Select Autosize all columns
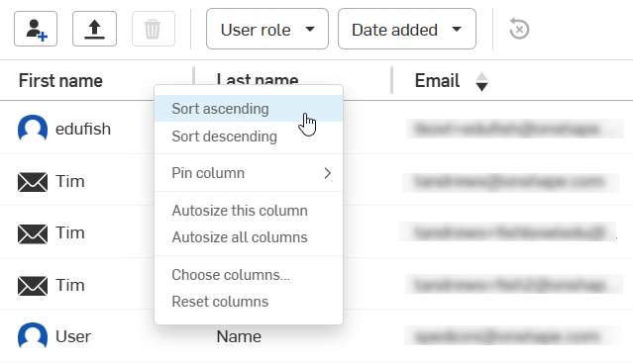This screenshot has width=633, height=363. point(249,237)
